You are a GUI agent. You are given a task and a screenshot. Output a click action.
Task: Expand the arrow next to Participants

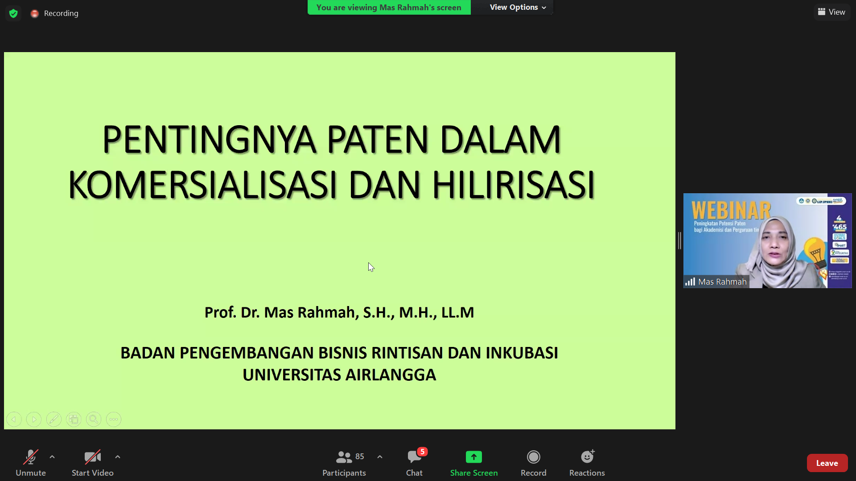point(380,457)
